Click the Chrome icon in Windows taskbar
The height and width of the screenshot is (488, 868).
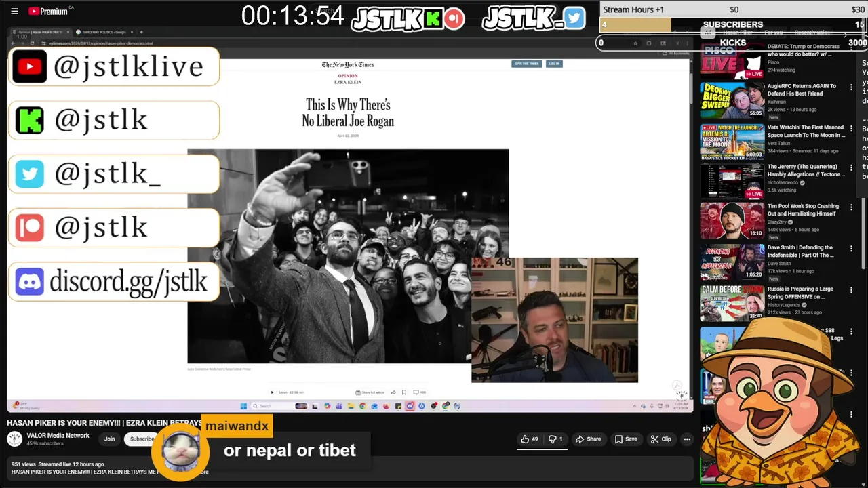click(362, 406)
